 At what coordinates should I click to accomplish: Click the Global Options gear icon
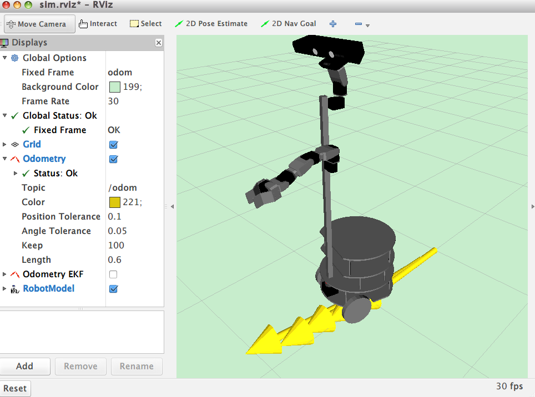(14, 58)
